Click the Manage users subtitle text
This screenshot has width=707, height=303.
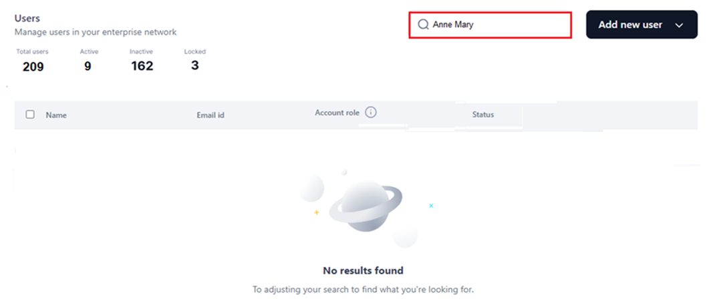point(96,32)
